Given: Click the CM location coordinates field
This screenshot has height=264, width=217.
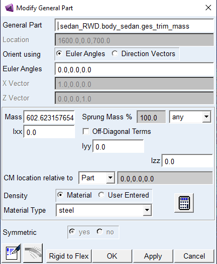Looking at the screenshot, I should pos(165,179).
